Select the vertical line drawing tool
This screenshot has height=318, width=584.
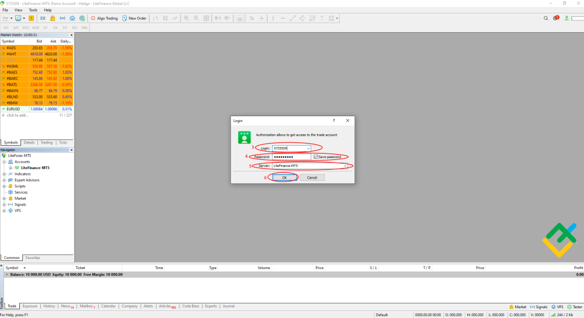click(273, 18)
